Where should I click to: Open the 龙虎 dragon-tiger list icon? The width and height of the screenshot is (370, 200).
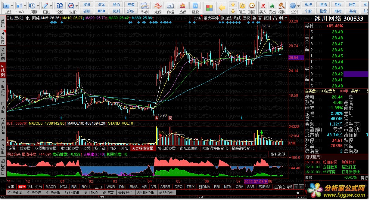[158, 6]
